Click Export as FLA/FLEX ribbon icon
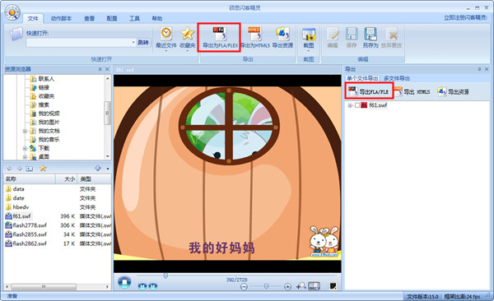The width and height of the screenshot is (494, 301). click(x=220, y=34)
